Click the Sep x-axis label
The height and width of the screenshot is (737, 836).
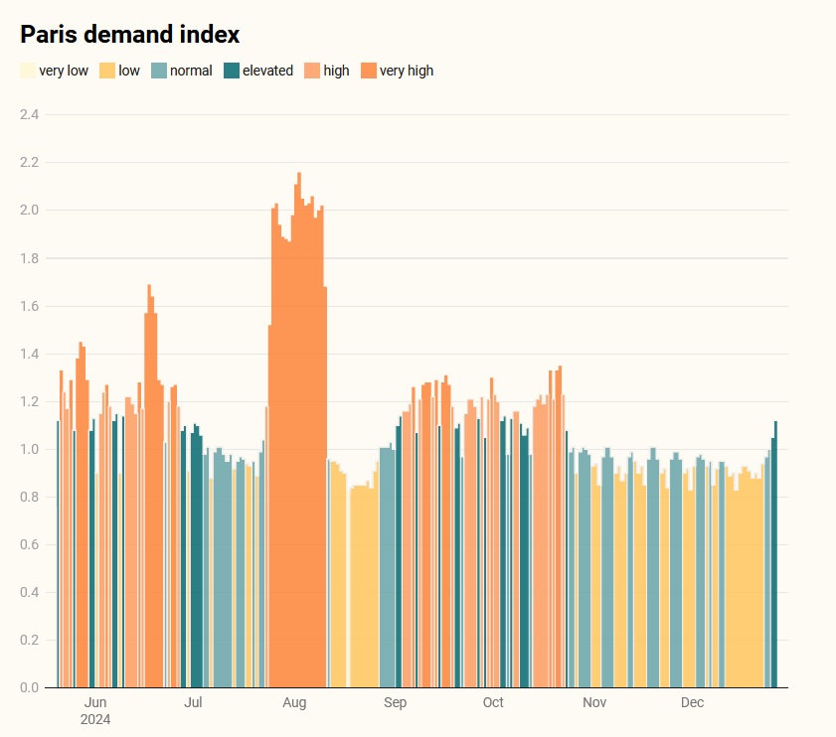click(x=395, y=703)
